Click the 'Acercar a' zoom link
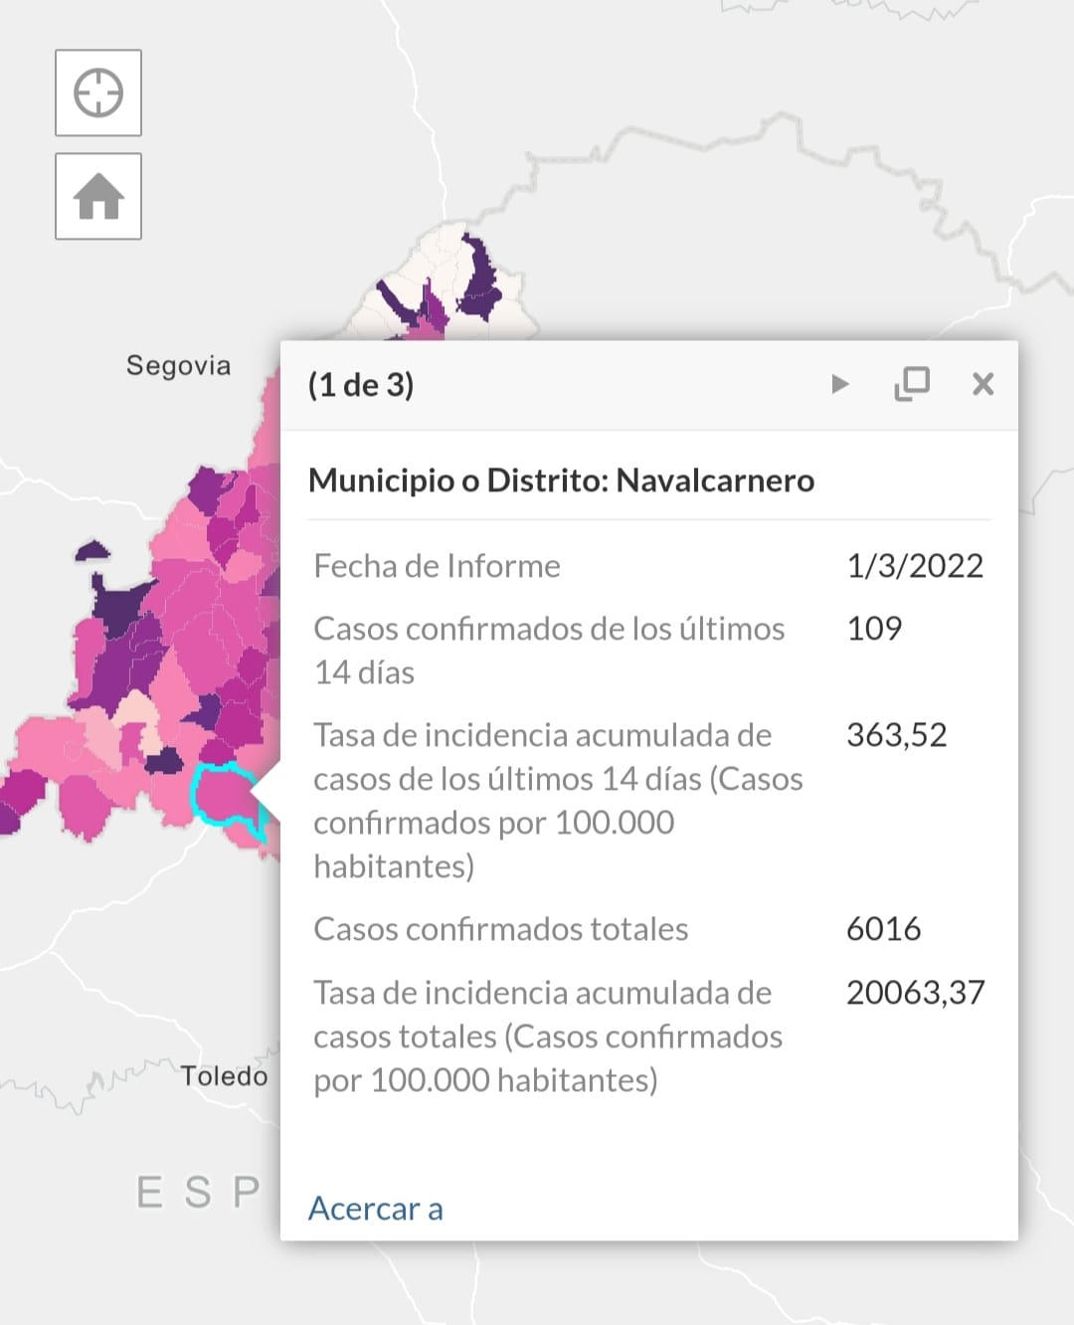This screenshot has height=1325, width=1074. [376, 1208]
